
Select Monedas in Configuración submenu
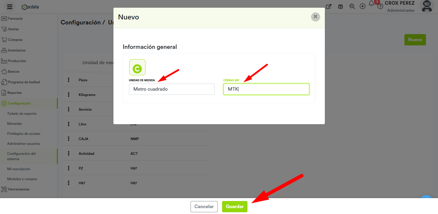pyautogui.click(x=14, y=124)
